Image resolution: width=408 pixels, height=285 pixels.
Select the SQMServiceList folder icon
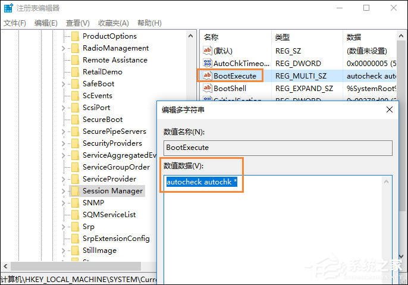coord(75,215)
